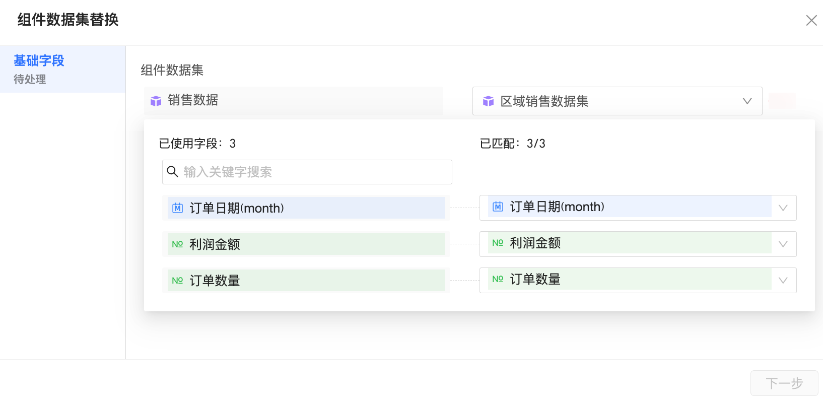Click the No. icon of left 订单数量 field
This screenshot has width=823, height=403.
pyautogui.click(x=177, y=281)
